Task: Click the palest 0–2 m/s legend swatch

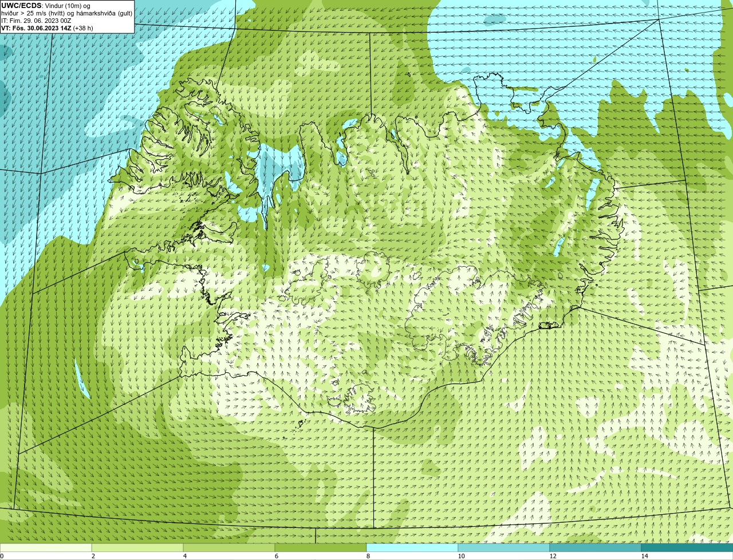Action: [x=46, y=548]
